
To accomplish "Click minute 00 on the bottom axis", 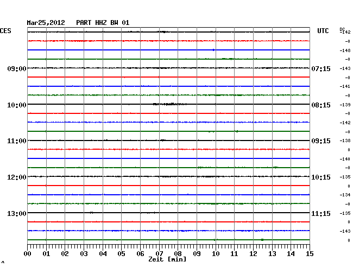I will (28, 254).
